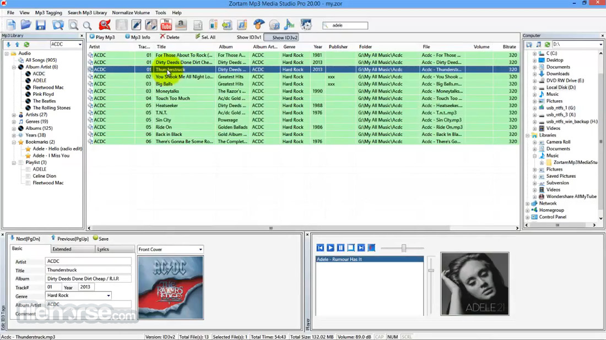Open the Mp3 Tagging menu

(x=48, y=13)
